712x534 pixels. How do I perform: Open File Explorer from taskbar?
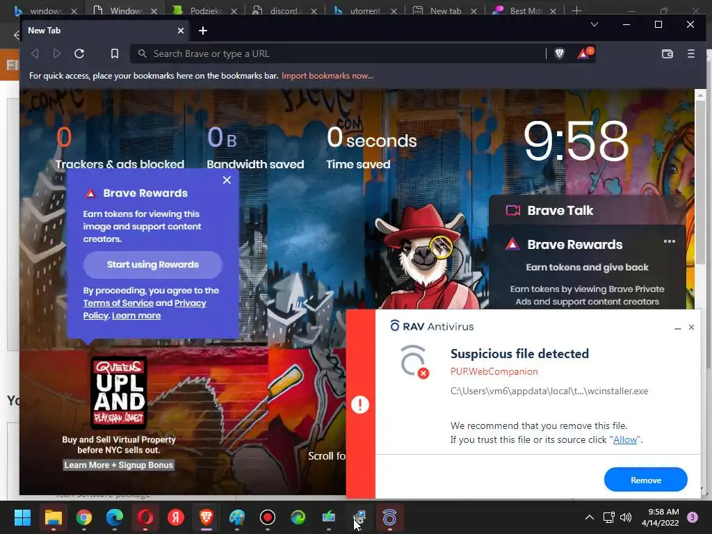(x=53, y=517)
